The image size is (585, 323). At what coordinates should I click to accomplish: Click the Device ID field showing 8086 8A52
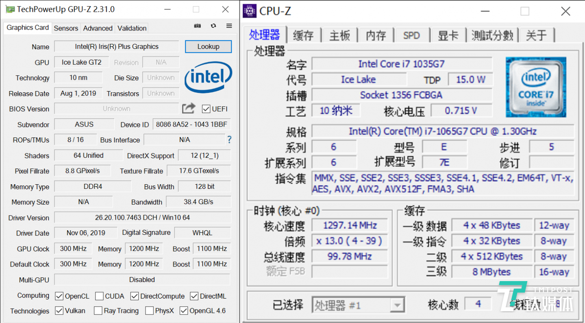(191, 124)
